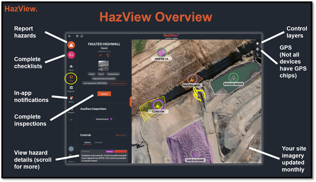This screenshot has height=182, width=316.
Task: Click the orange report hazard icon
Action: coord(71,45)
